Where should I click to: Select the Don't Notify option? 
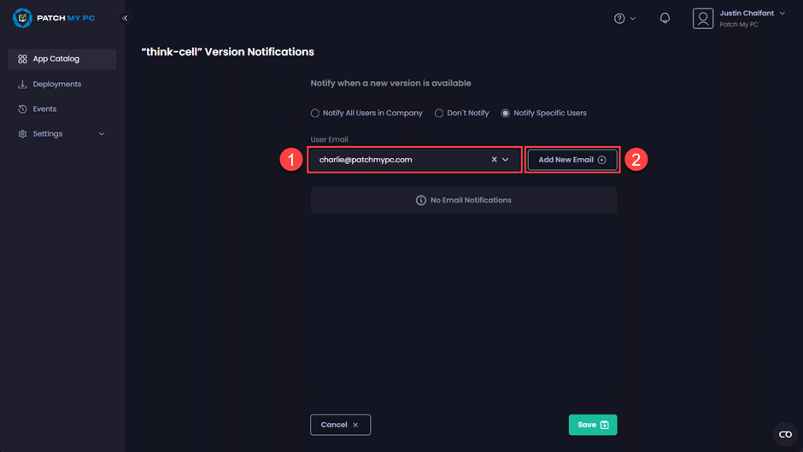pyautogui.click(x=439, y=113)
